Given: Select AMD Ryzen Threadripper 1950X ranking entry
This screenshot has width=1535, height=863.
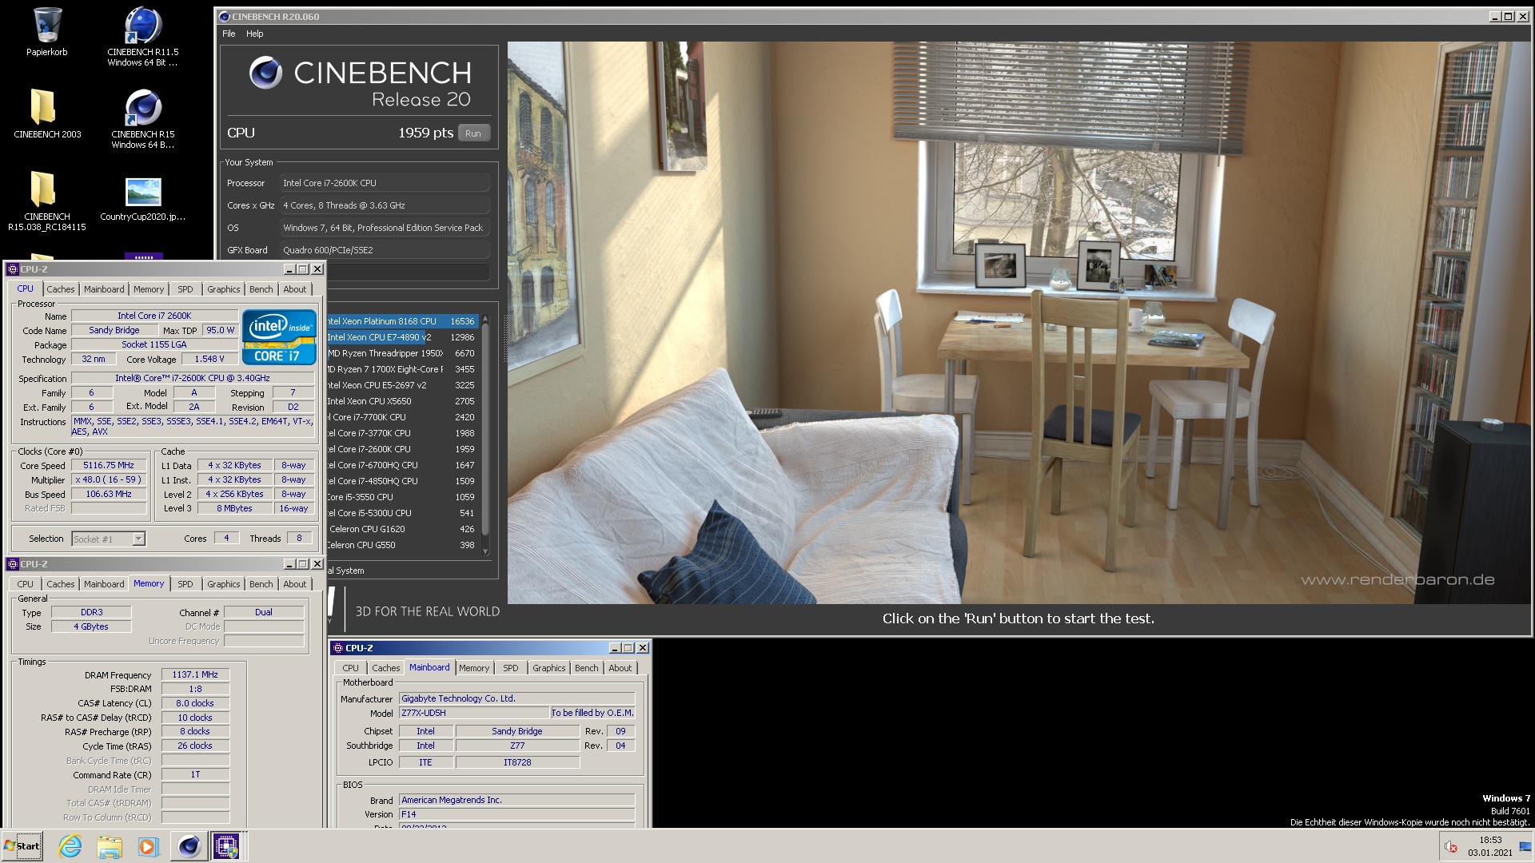Looking at the screenshot, I should 401,353.
